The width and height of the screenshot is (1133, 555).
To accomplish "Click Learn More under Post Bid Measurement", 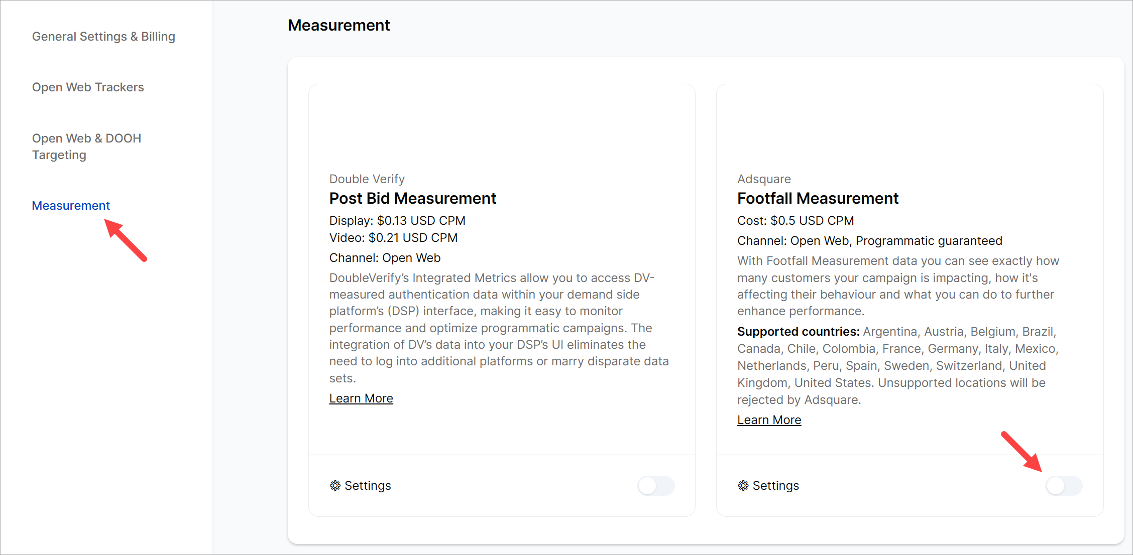I will pos(361,398).
